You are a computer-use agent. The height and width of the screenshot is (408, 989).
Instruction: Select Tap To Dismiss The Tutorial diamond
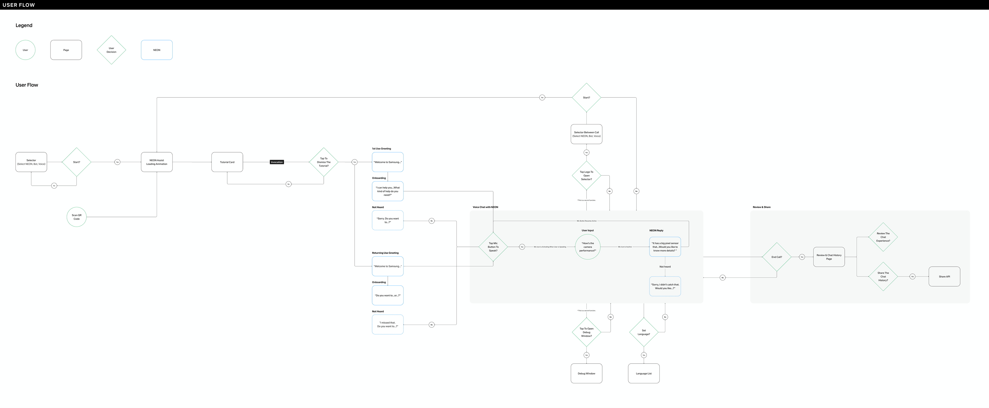click(x=324, y=162)
